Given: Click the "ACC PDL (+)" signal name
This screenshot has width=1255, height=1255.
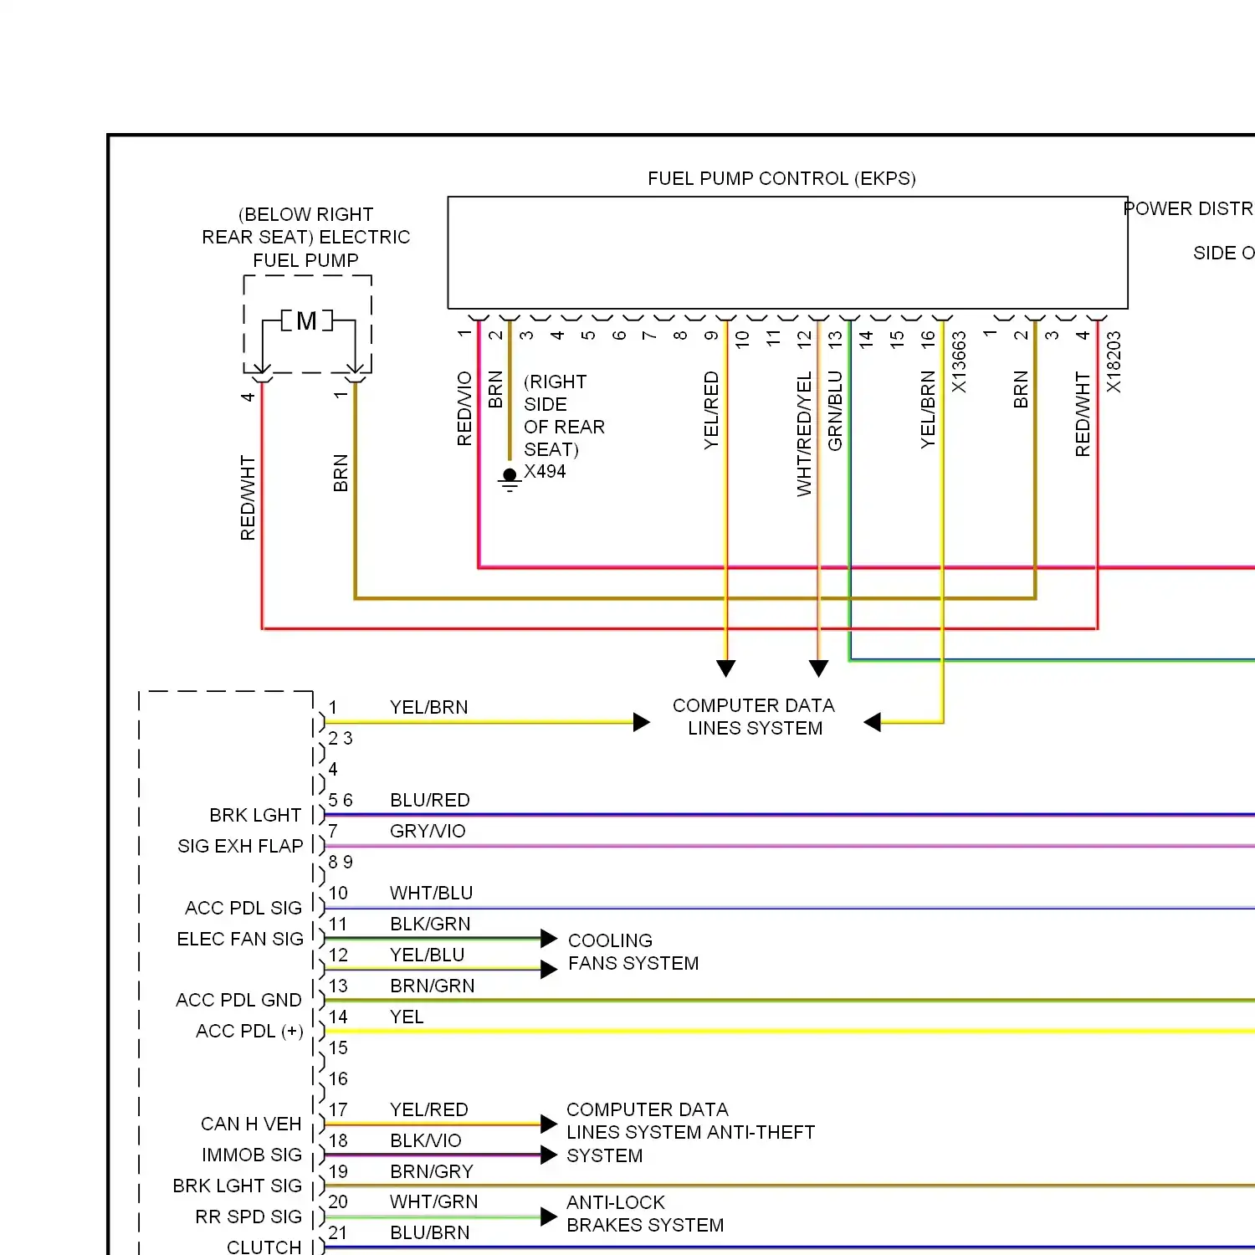Looking at the screenshot, I should tap(249, 1031).
